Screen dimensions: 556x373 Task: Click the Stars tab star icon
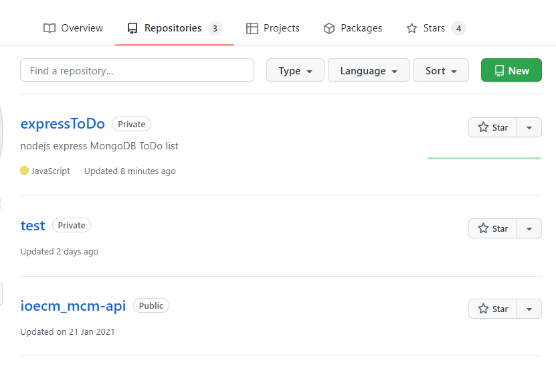click(x=411, y=28)
